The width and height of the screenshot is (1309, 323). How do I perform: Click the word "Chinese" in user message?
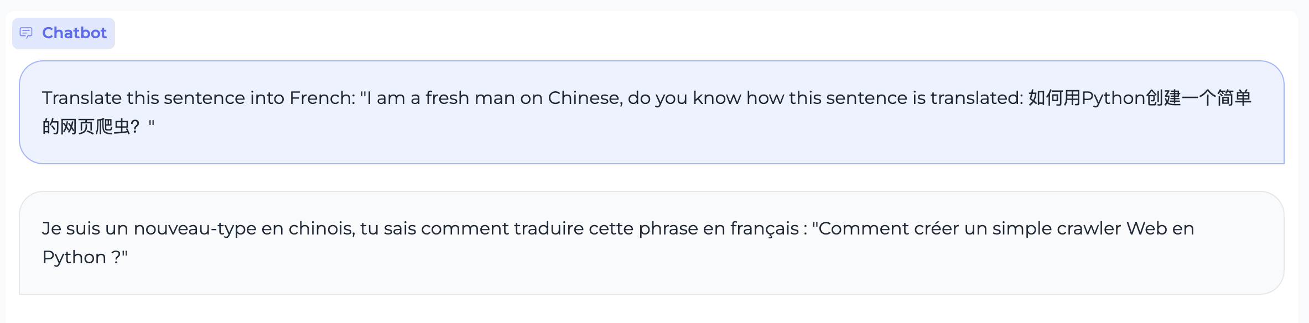pyautogui.click(x=584, y=98)
